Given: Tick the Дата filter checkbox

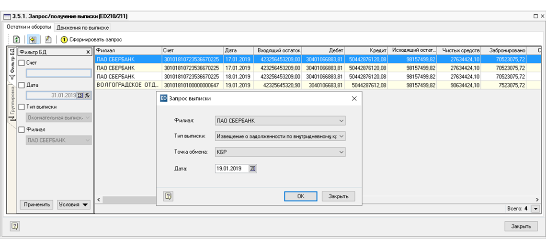Looking at the screenshot, I should [21, 85].
